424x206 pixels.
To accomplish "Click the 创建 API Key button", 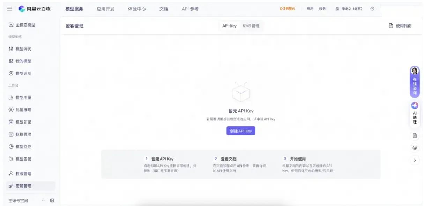I will point(241,131).
